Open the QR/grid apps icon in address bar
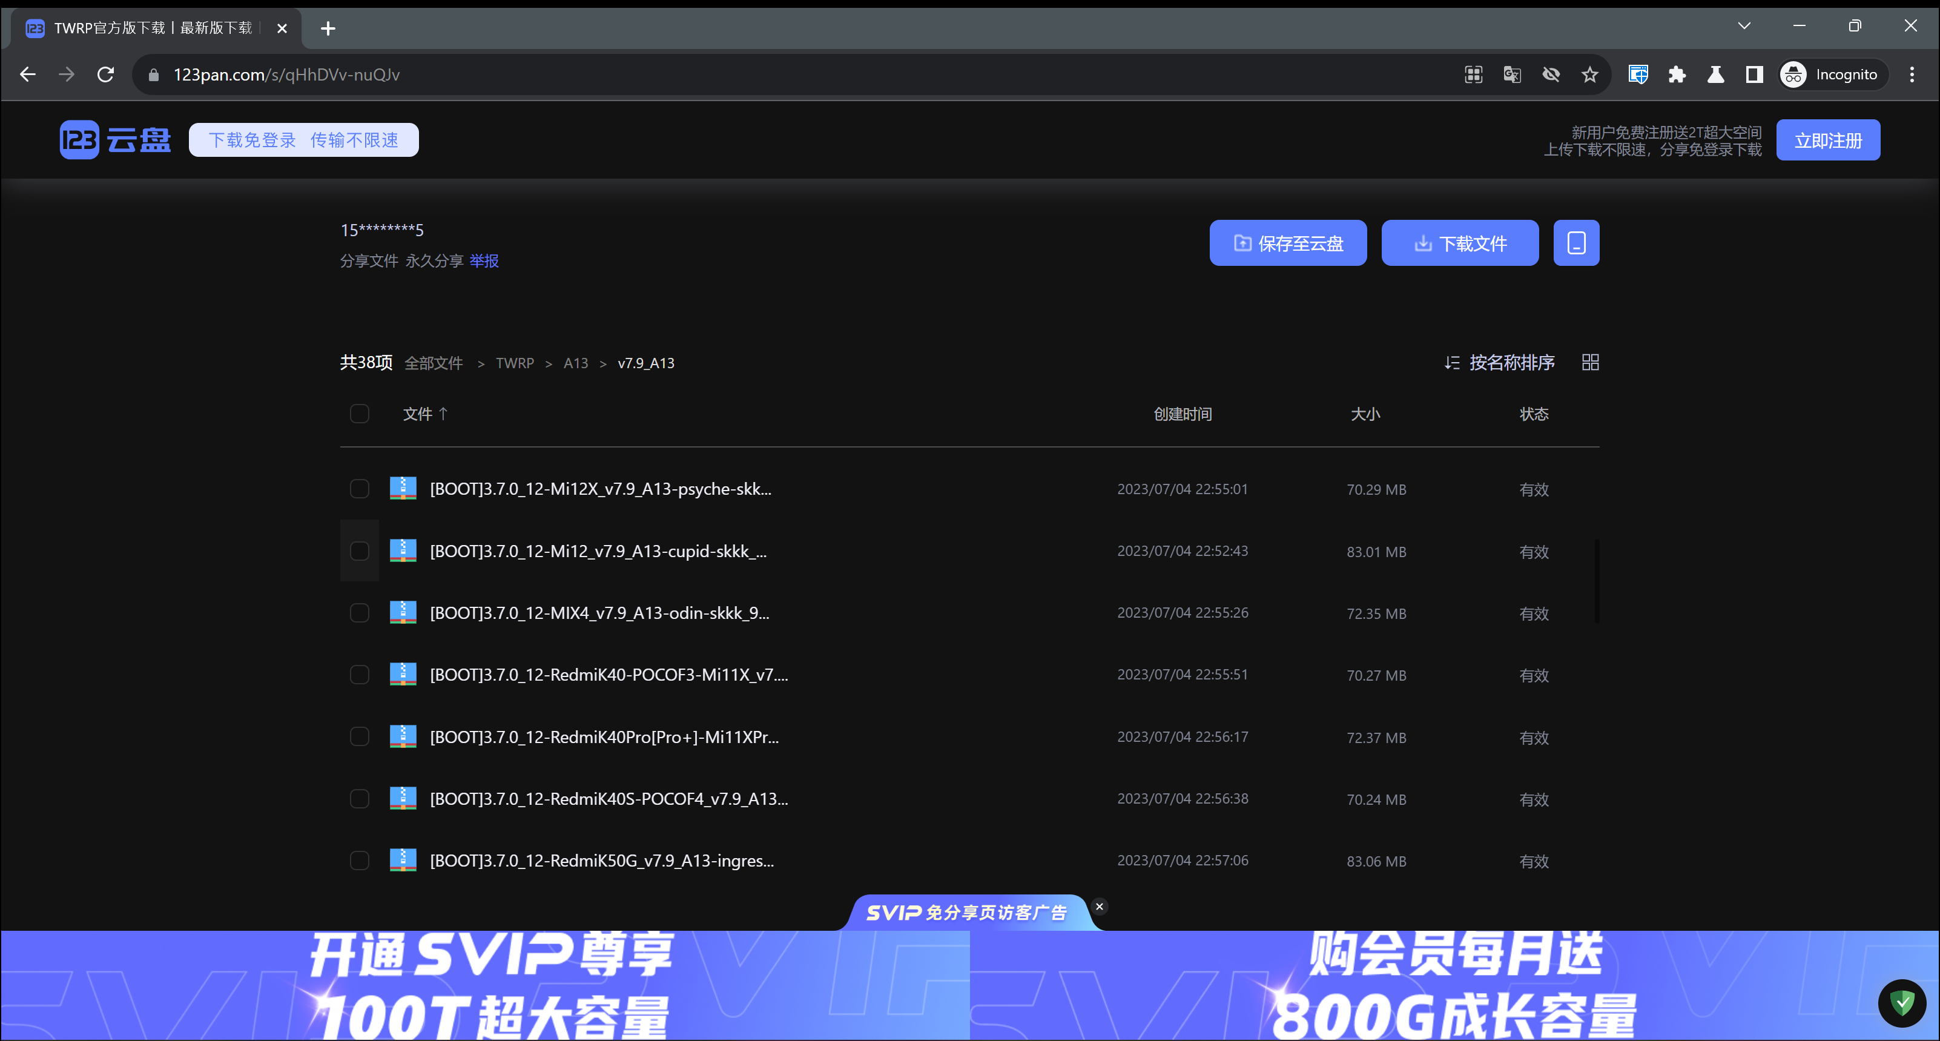The image size is (1940, 1041). [x=1473, y=74]
